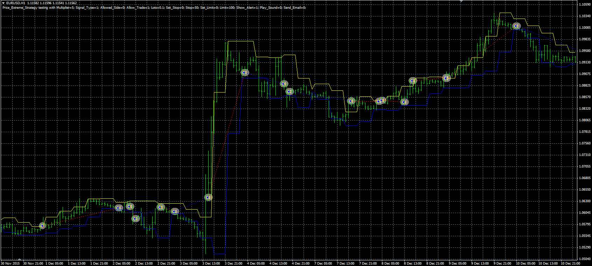Screen dimensions: 592x266
Task: Click the Price_Extreme_Strategy parameters line
Action: (x=154, y=7)
